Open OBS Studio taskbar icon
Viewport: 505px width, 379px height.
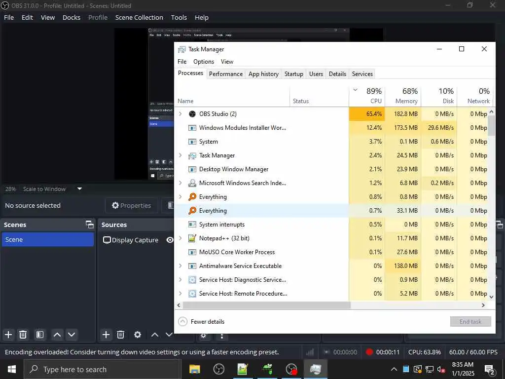coord(218,369)
